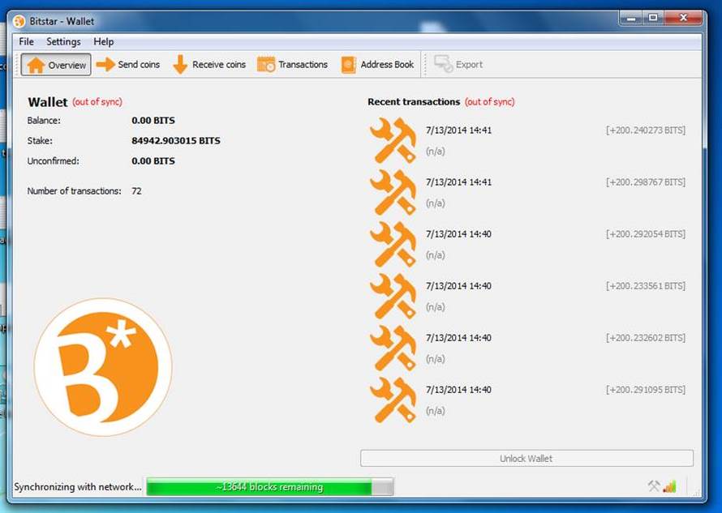Click the large Bitstar logo
722x513 pixels.
click(x=103, y=366)
